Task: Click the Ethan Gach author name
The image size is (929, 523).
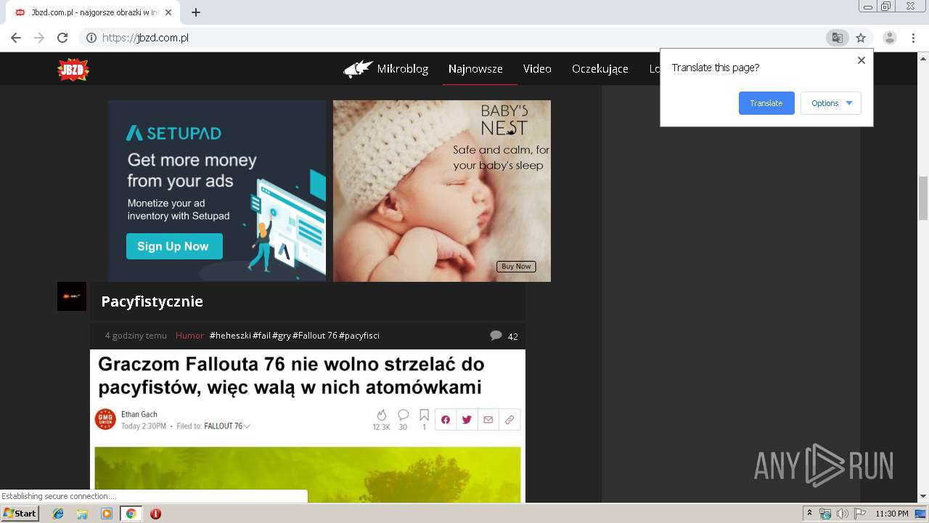Action: pos(139,415)
